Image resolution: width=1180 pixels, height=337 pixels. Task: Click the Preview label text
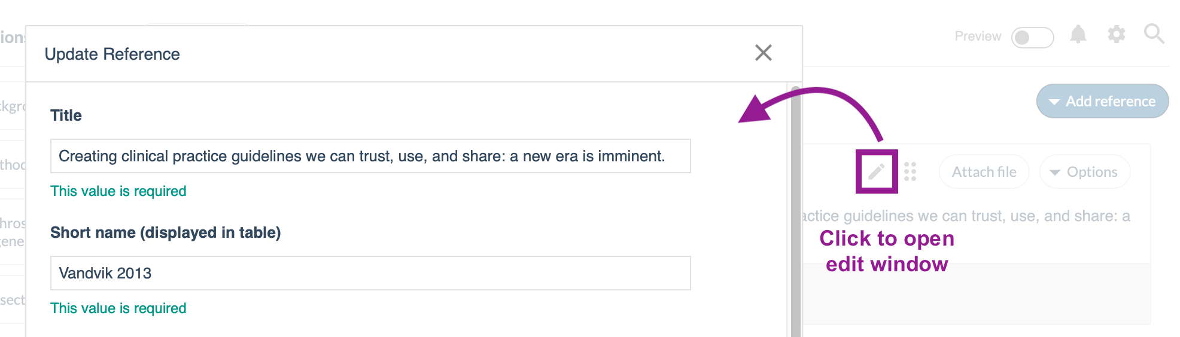click(978, 36)
